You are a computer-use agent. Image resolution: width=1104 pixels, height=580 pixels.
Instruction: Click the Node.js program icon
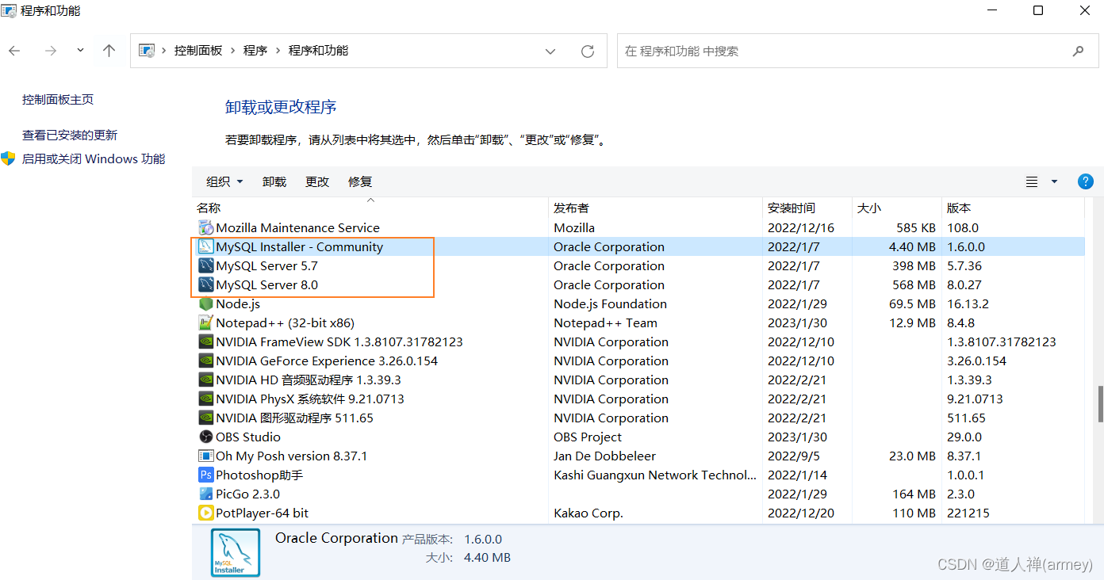point(205,304)
